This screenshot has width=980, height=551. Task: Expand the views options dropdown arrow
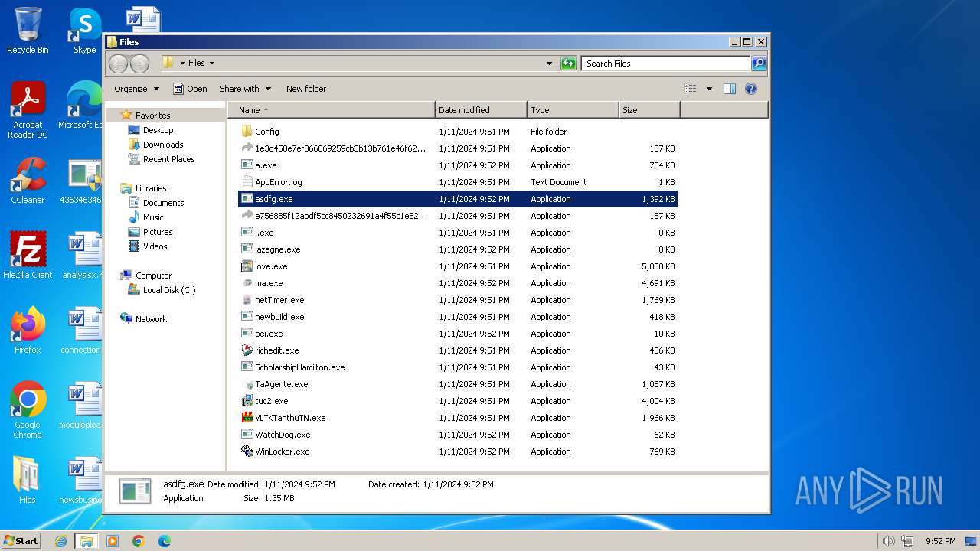pyautogui.click(x=709, y=89)
